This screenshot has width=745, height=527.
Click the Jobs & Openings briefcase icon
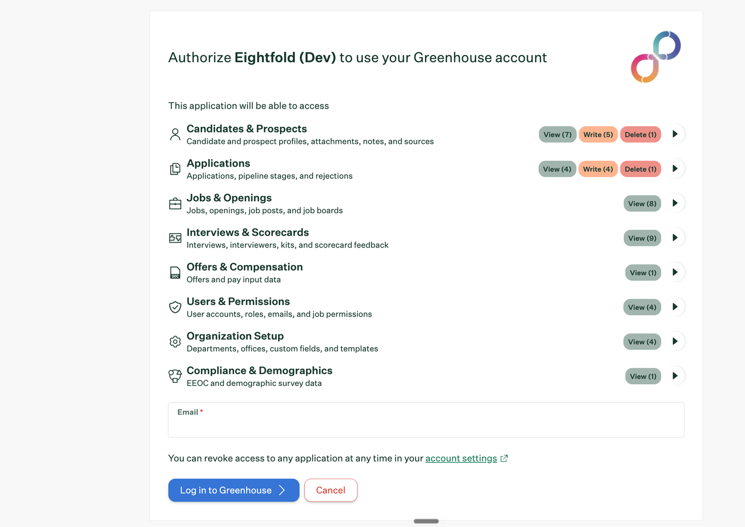pyautogui.click(x=175, y=203)
